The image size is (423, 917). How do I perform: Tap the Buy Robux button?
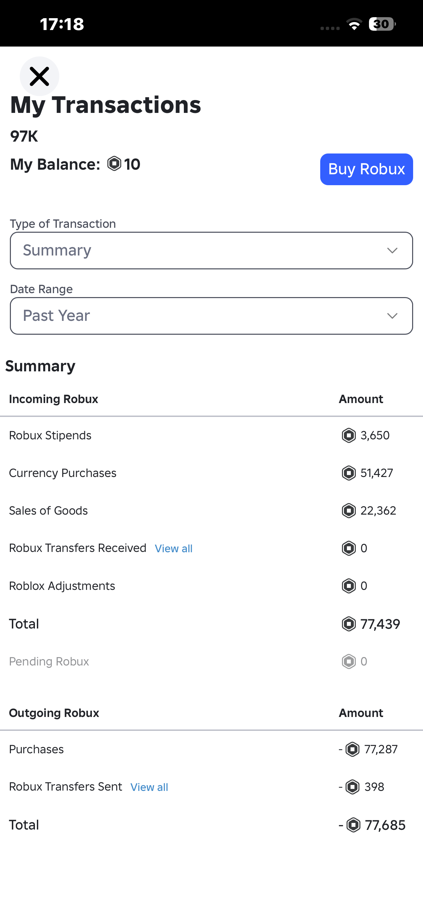[x=366, y=169]
